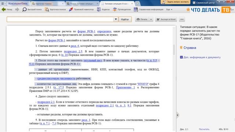Open the разд. 6 link
The width and height of the screenshot is (235, 132).
(x=75, y=46)
